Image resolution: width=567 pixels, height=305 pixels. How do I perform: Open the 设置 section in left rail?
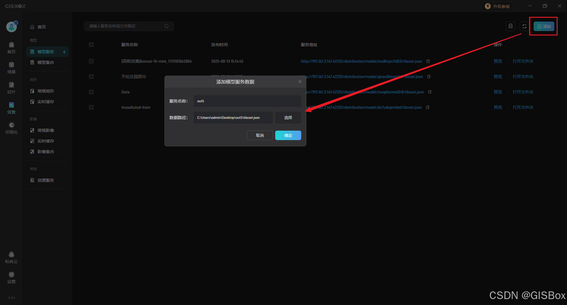[11, 278]
